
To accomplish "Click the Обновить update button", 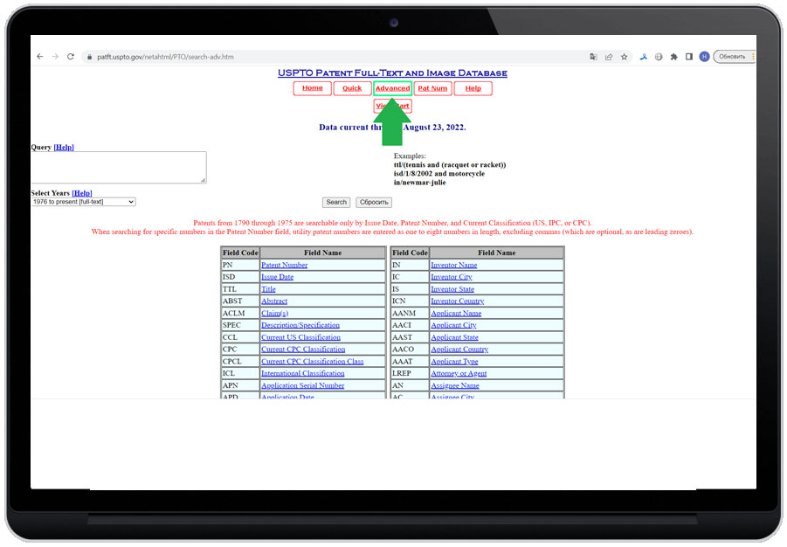I will point(731,56).
